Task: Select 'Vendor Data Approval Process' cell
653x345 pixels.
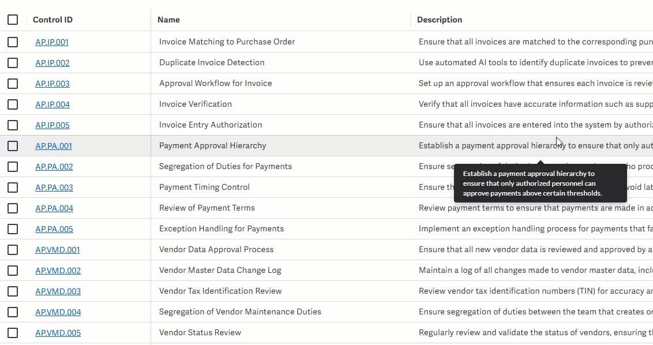Action: [x=216, y=250]
